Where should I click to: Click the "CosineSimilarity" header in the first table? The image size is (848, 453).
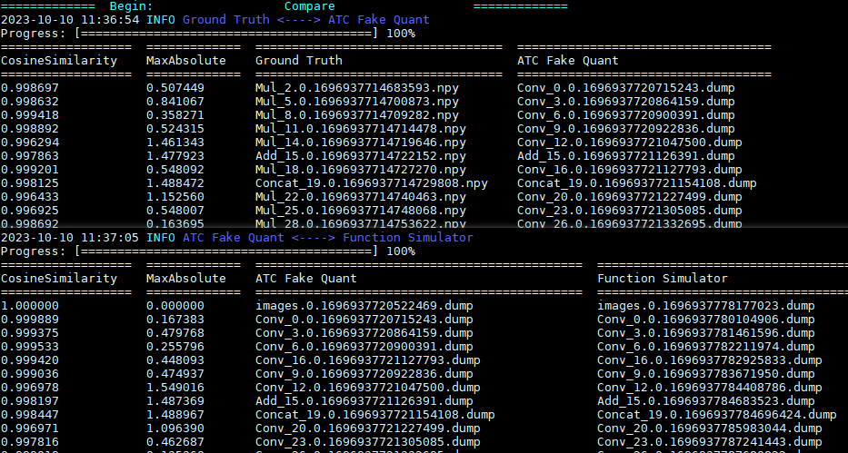click(x=59, y=61)
